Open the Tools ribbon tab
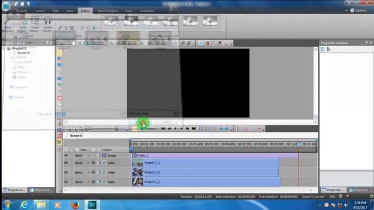This screenshot has height=210, width=374. point(129,11)
